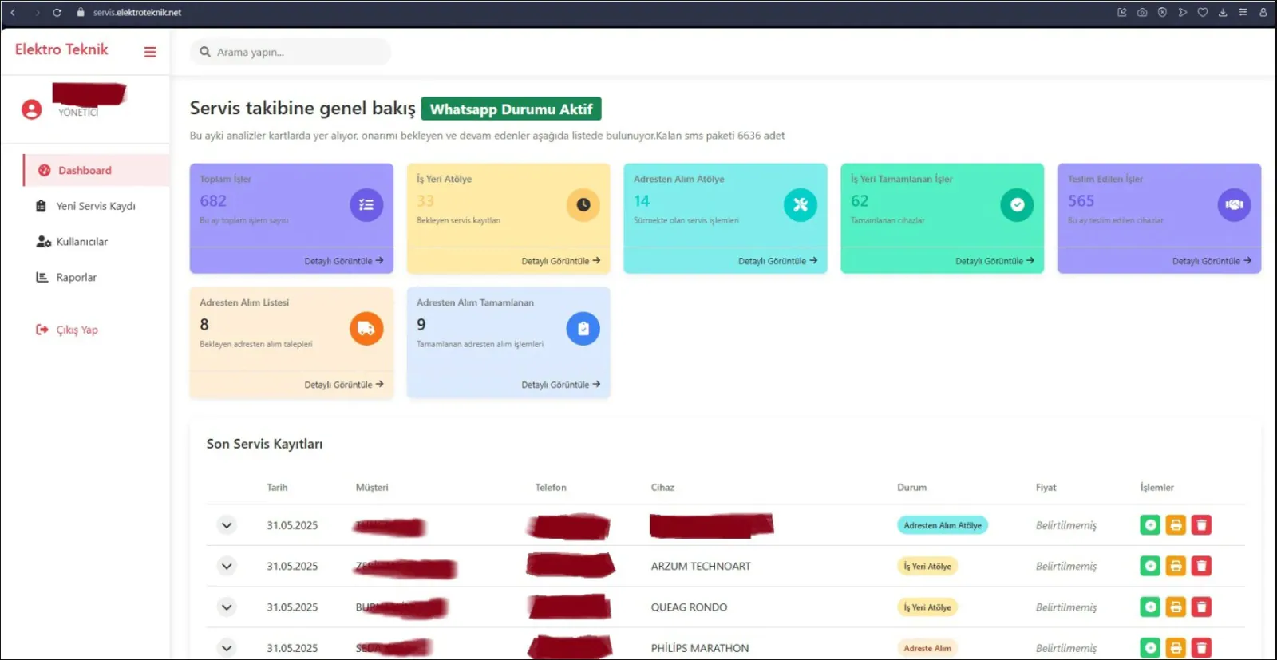This screenshot has width=1277, height=660.
Task: Click the Adresten Alım Listesi truck icon
Action: [366, 329]
